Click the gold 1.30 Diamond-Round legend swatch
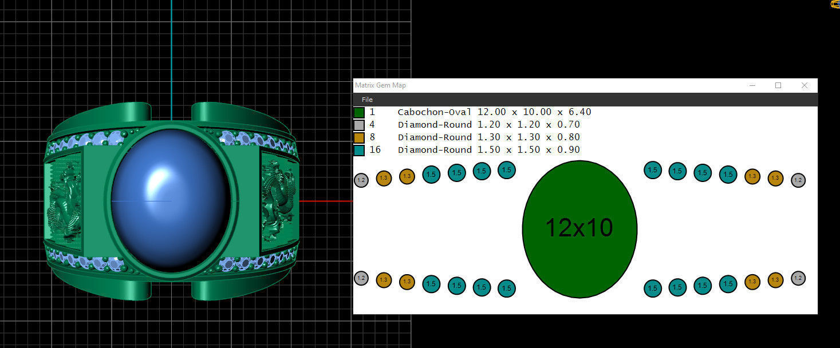The image size is (840, 348). point(359,138)
